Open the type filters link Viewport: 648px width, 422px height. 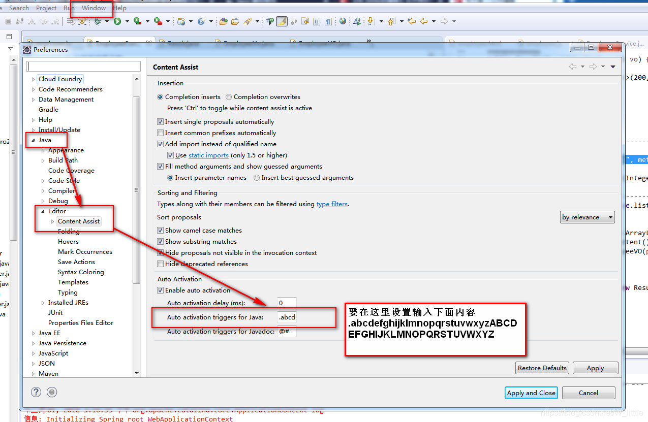(332, 204)
